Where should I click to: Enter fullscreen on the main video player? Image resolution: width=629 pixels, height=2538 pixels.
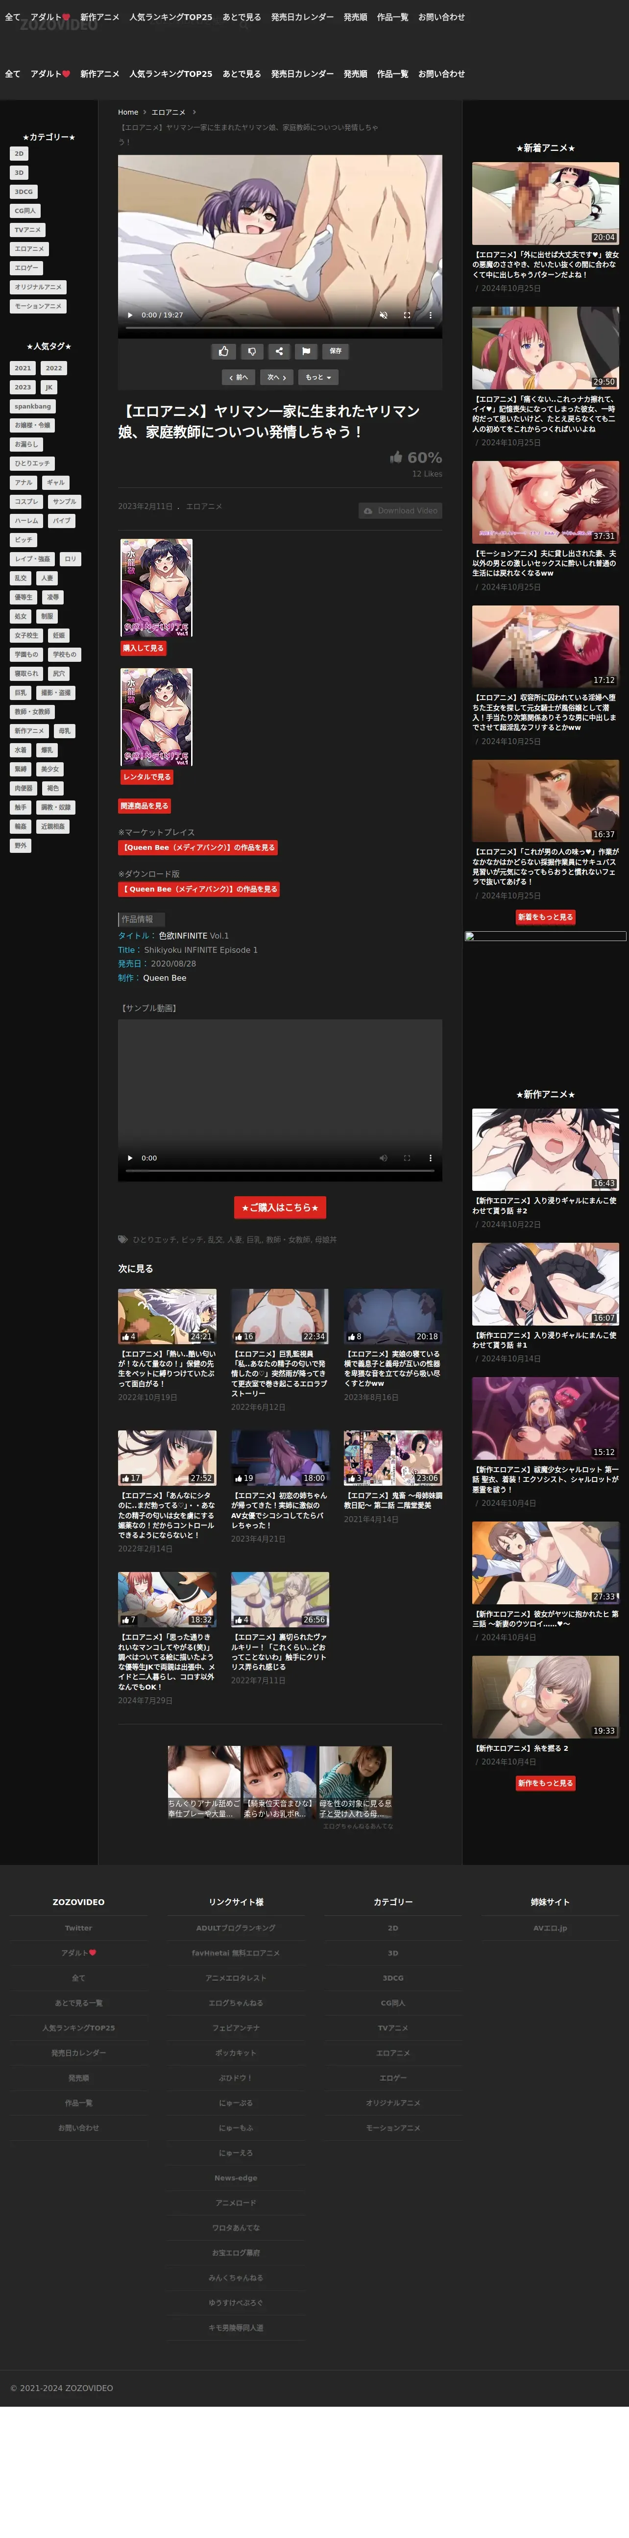[407, 315]
